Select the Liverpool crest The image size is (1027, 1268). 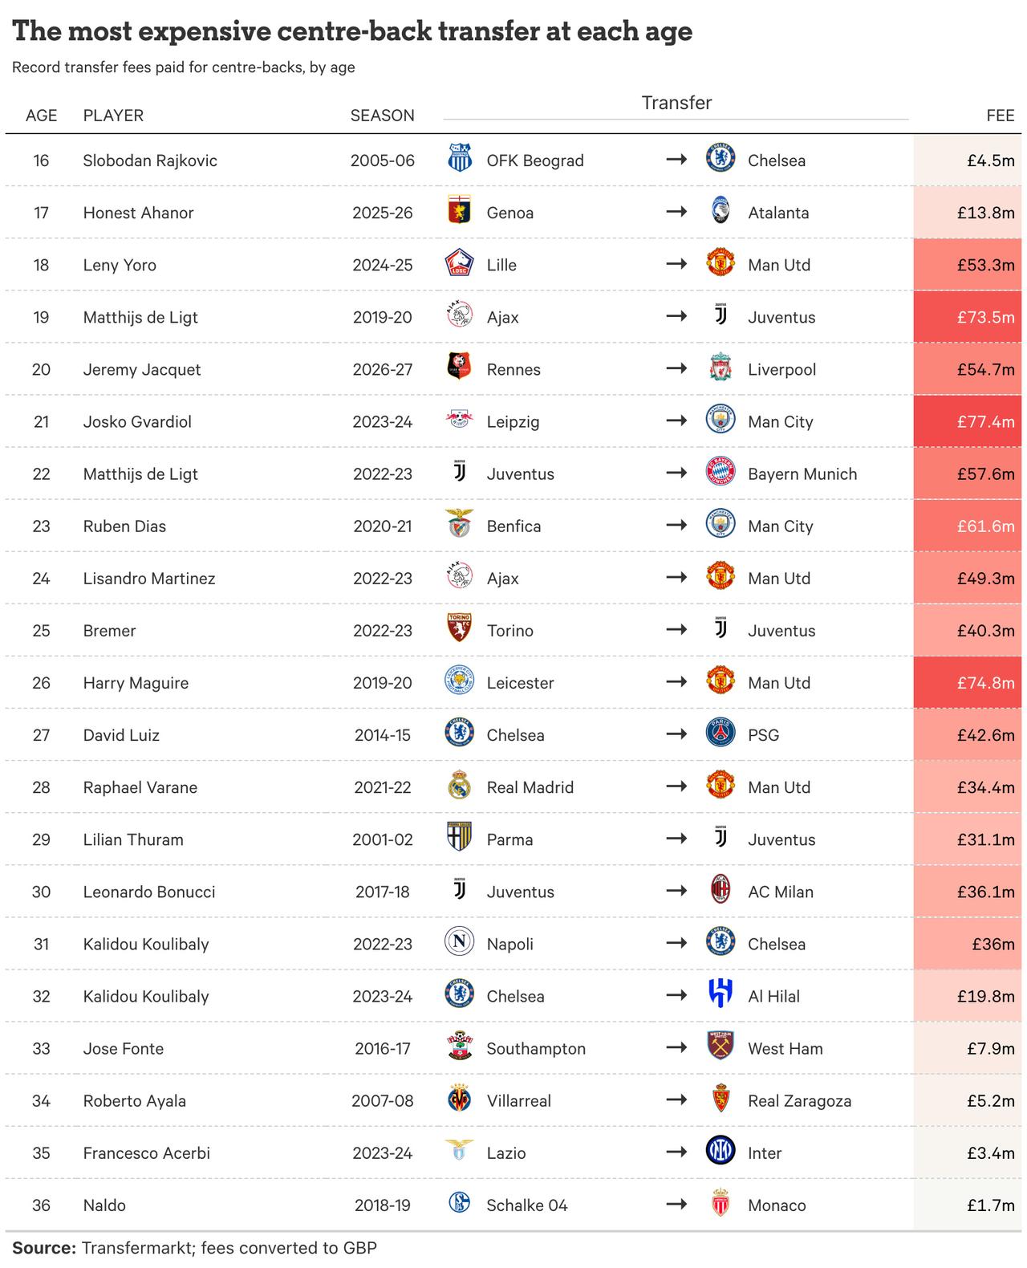point(721,368)
